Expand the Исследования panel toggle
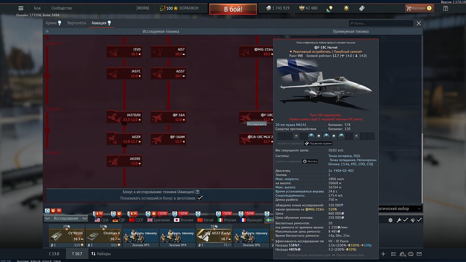Viewport: 466px width, 262px height. (66, 218)
